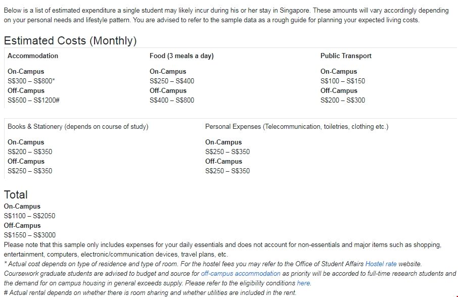Image resolution: width=458 pixels, height=297 pixels.
Task: Open the Hostel rate link
Action: pyautogui.click(x=381, y=264)
